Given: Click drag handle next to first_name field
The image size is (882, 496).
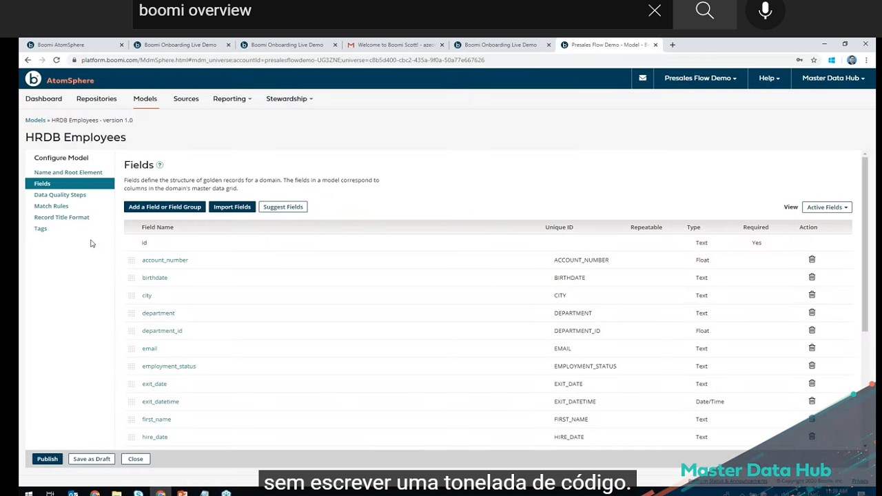Looking at the screenshot, I should tap(132, 420).
